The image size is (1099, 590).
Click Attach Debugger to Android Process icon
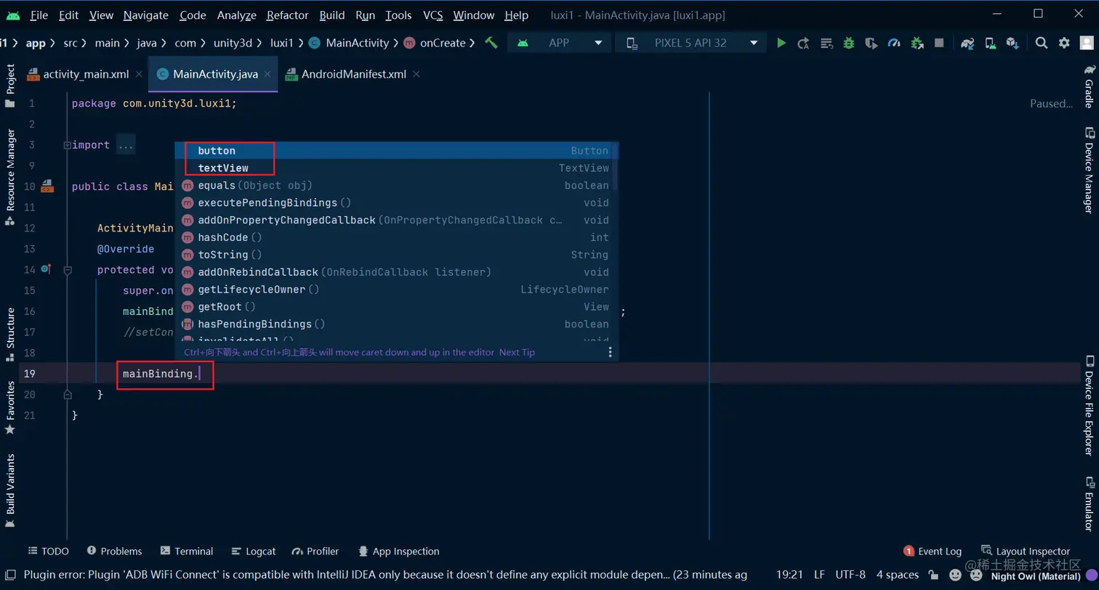coord(917,43)
